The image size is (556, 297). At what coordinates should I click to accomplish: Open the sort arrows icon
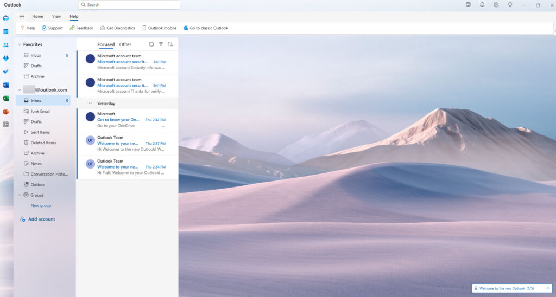[170, 44]
